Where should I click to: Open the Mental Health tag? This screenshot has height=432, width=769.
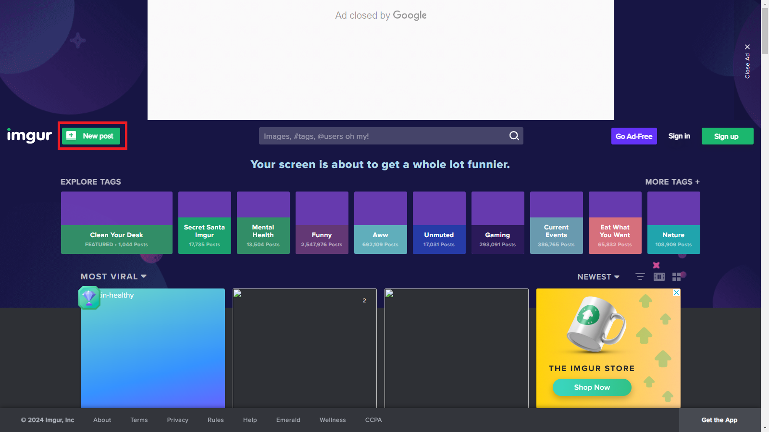pyautogui.click(x=263, y=223)
